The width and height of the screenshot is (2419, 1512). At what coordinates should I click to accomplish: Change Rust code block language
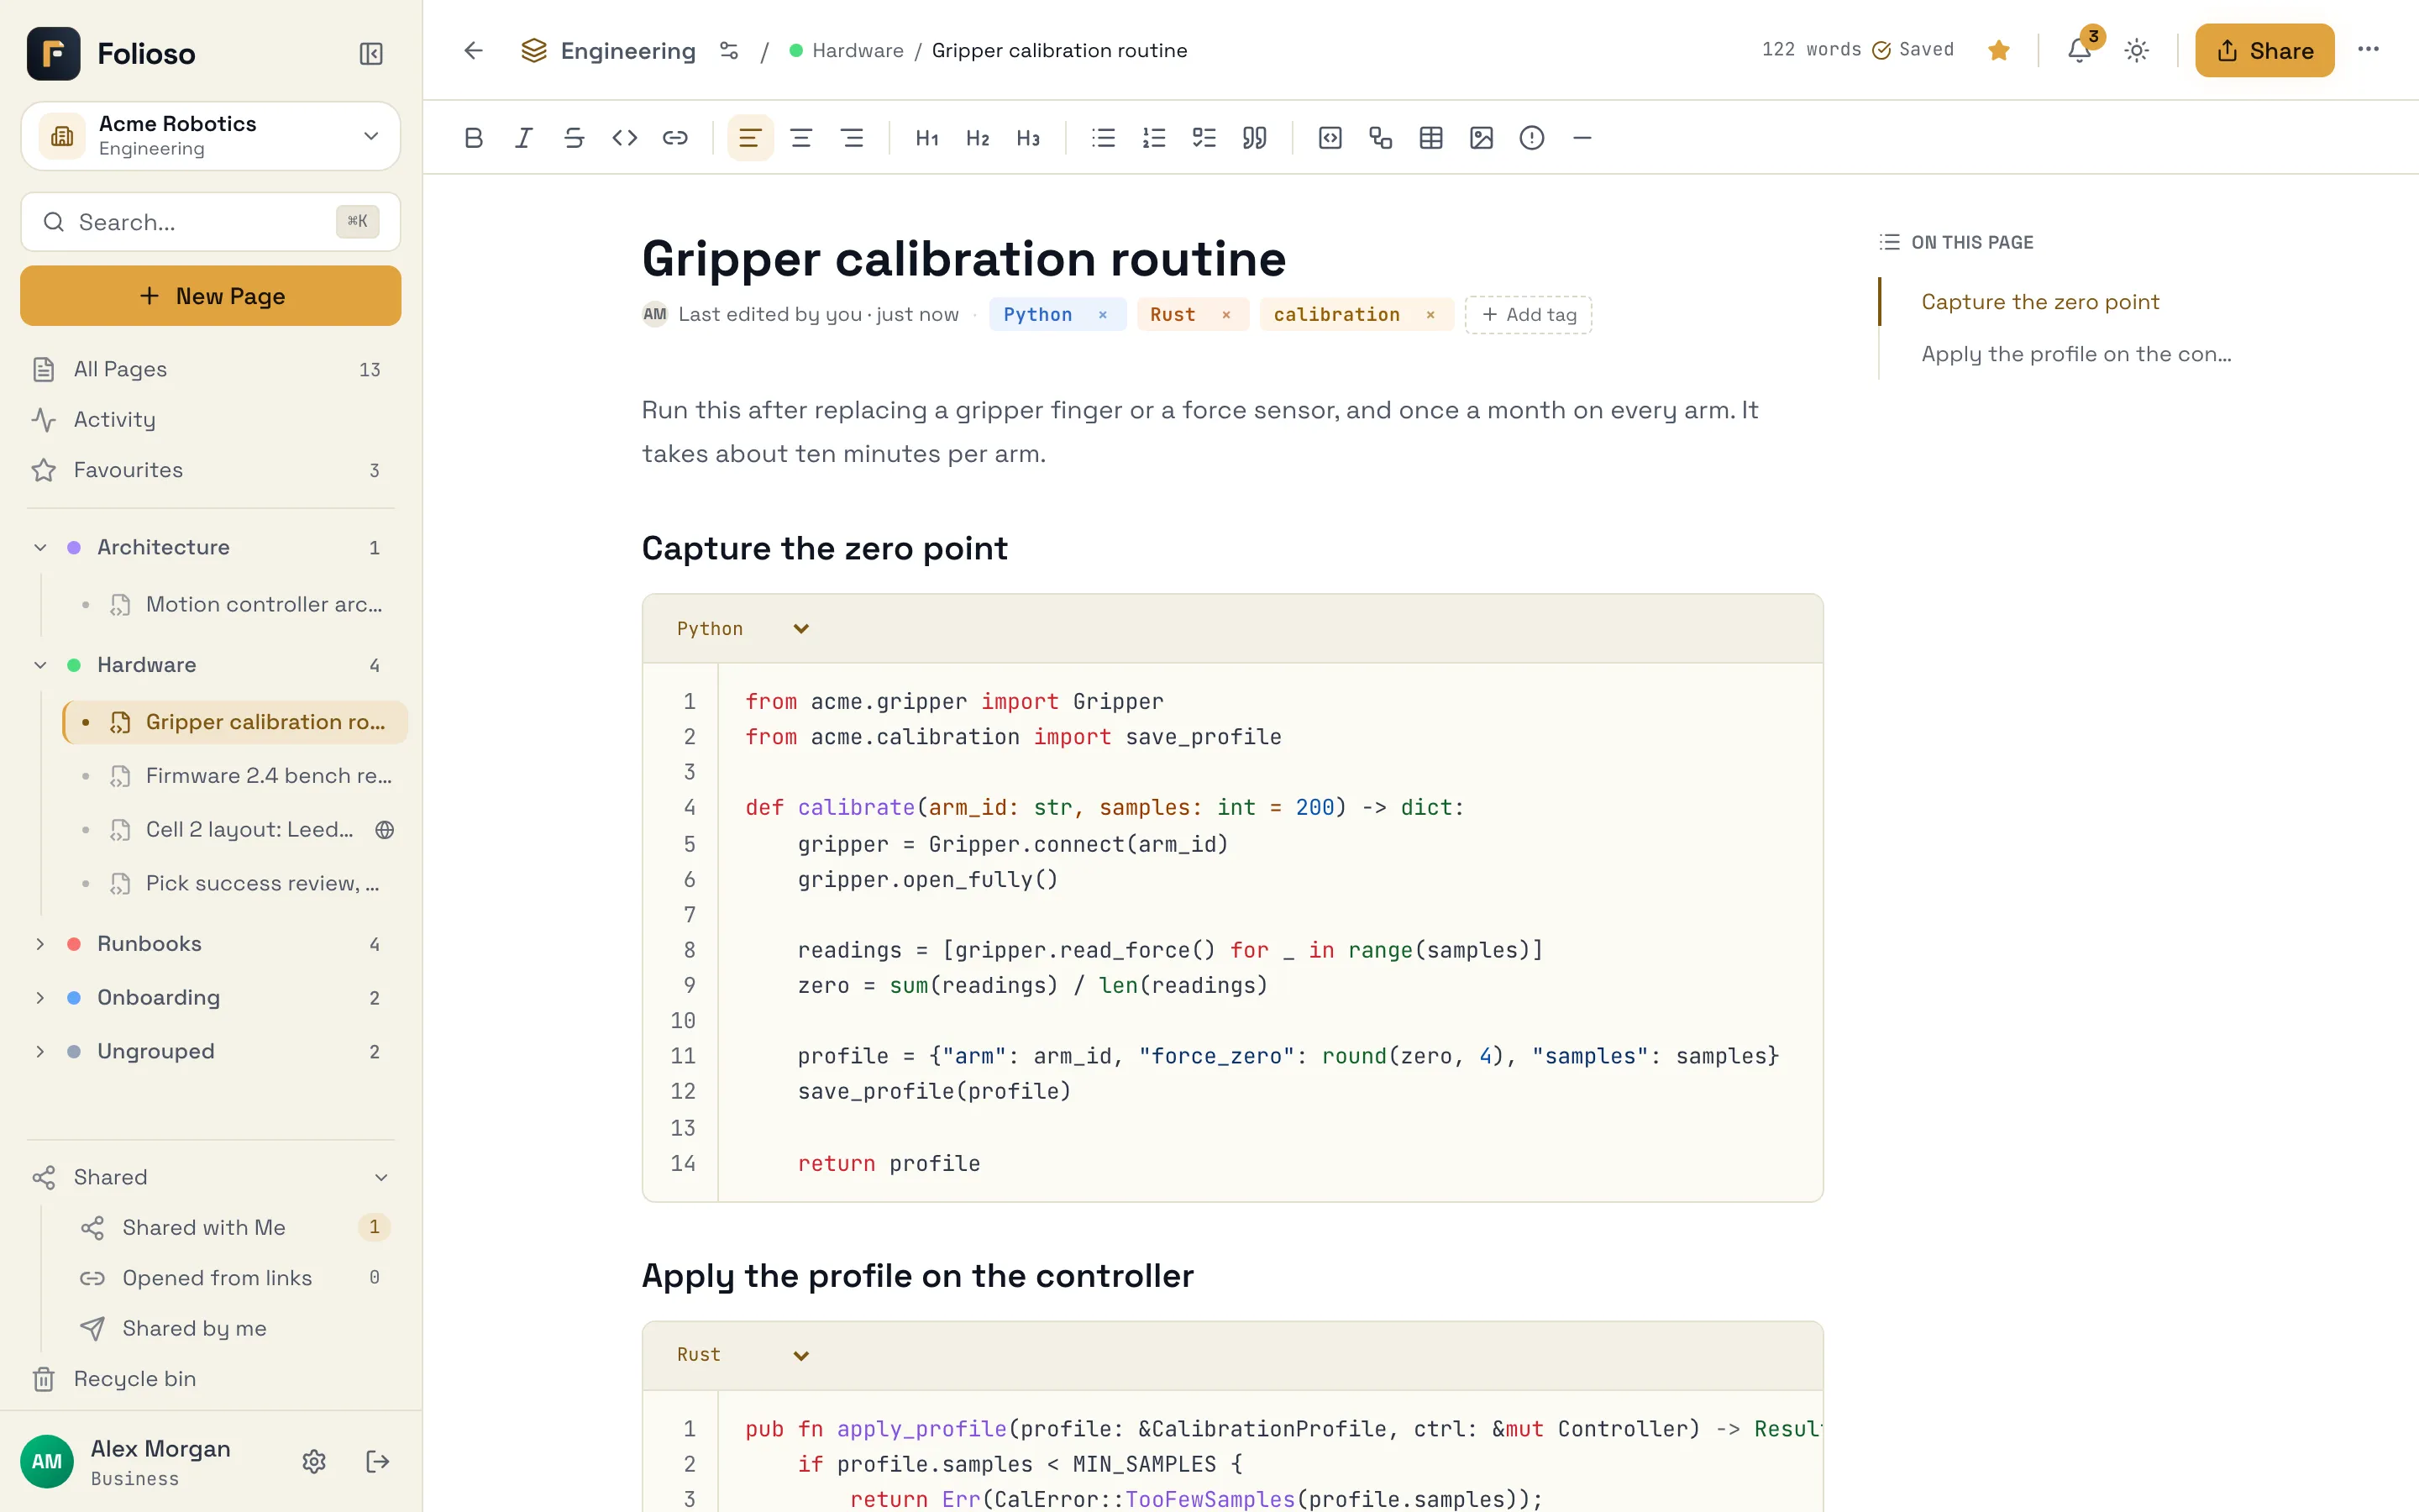tap(742, 1355)
